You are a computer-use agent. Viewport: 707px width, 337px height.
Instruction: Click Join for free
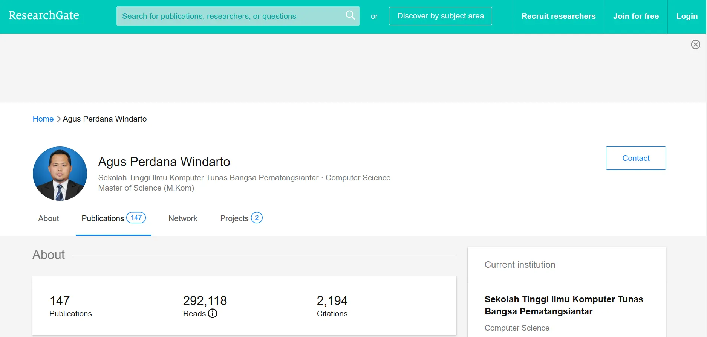pos(635,16)
